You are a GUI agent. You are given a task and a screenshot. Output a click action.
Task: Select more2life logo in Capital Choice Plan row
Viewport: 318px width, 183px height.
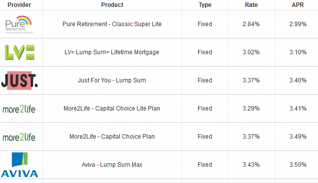click(19, 137)
